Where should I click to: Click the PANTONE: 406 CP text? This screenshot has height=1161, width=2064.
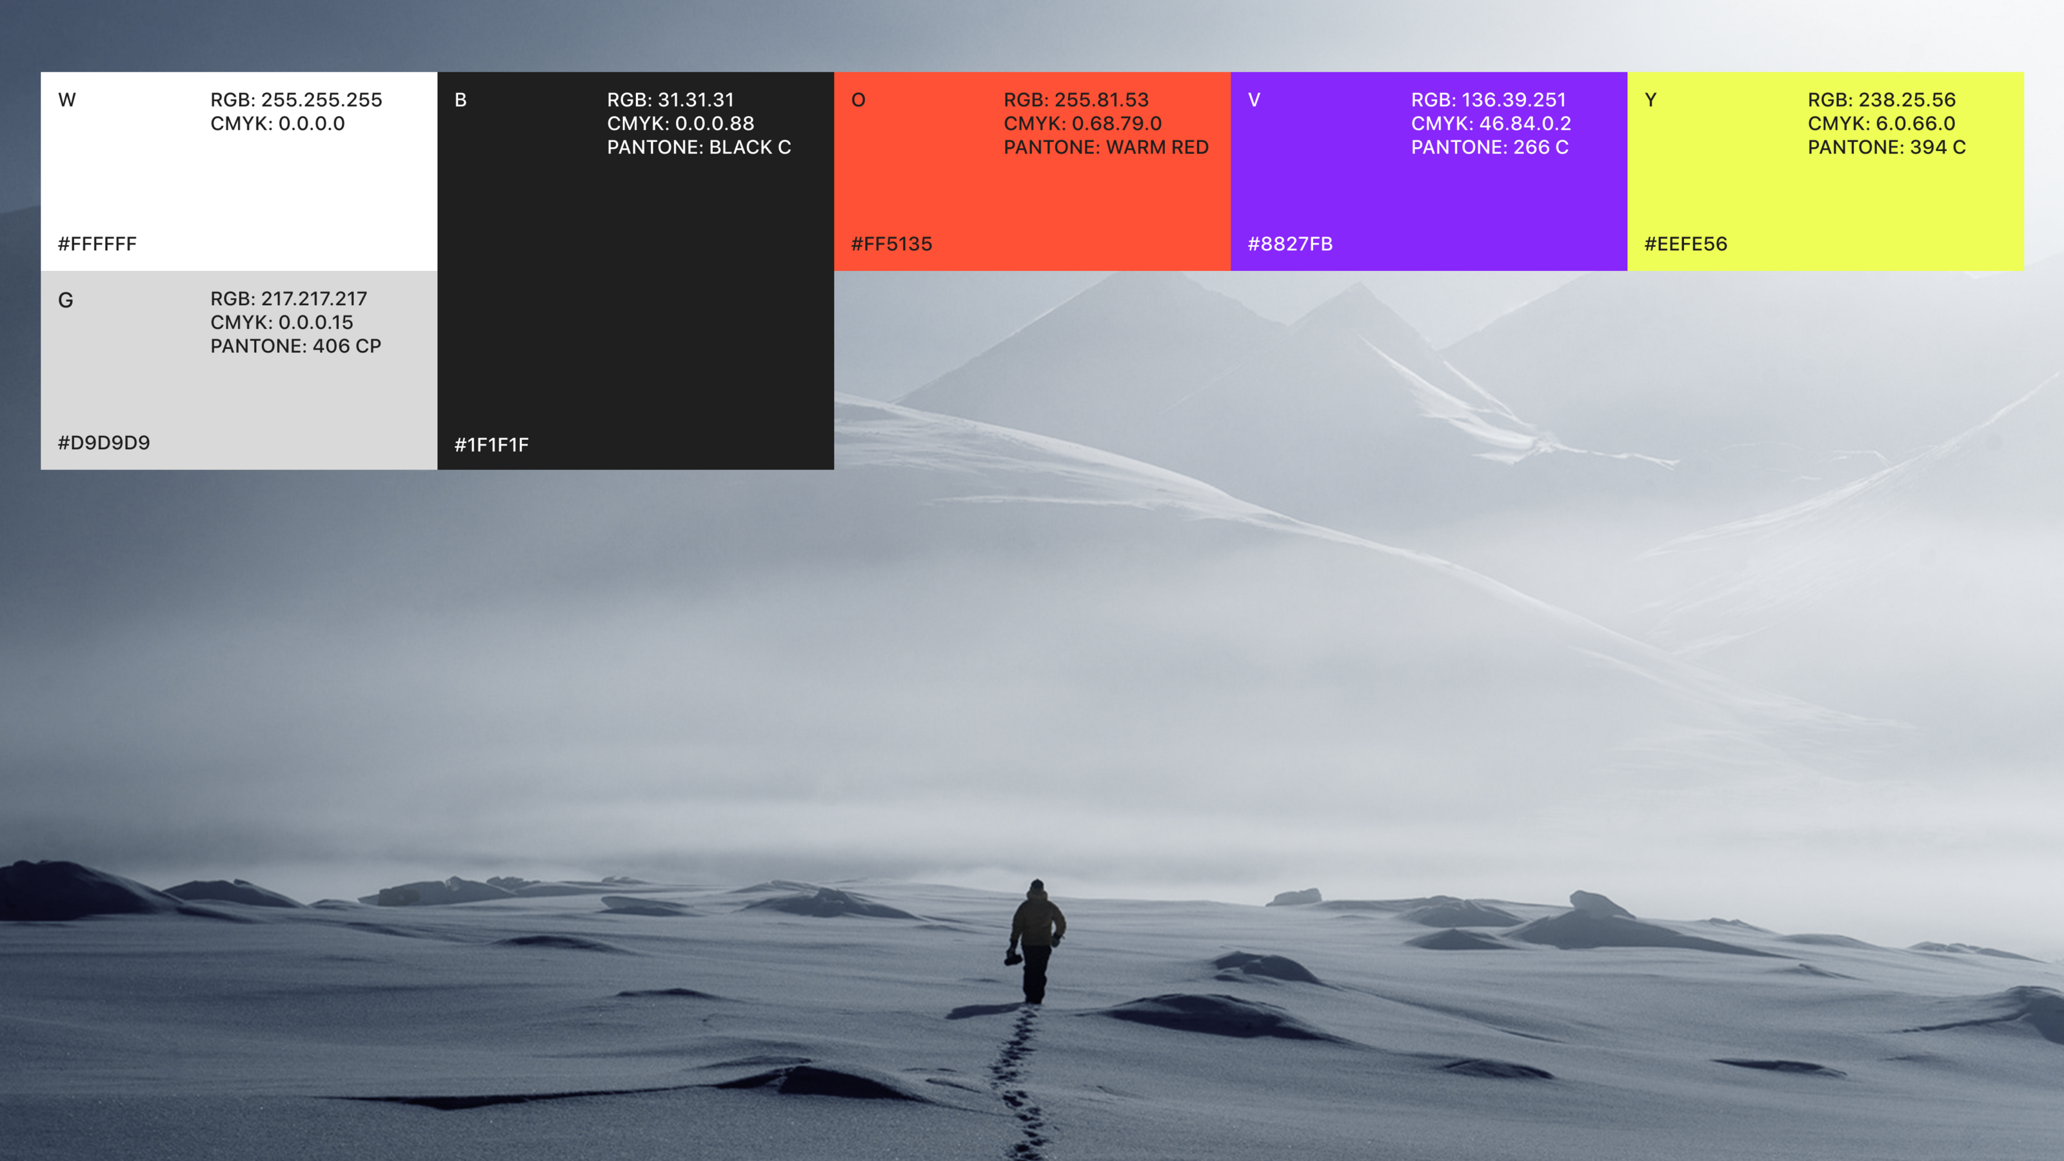pyautogui.click(x=295, y=346)
